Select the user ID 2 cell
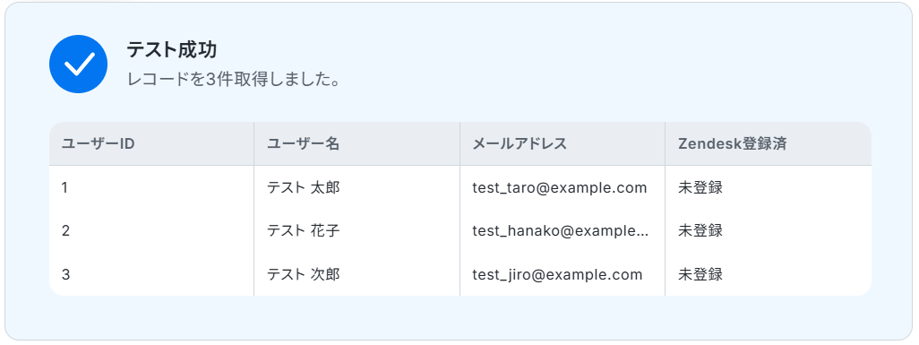 pos(151,230)
